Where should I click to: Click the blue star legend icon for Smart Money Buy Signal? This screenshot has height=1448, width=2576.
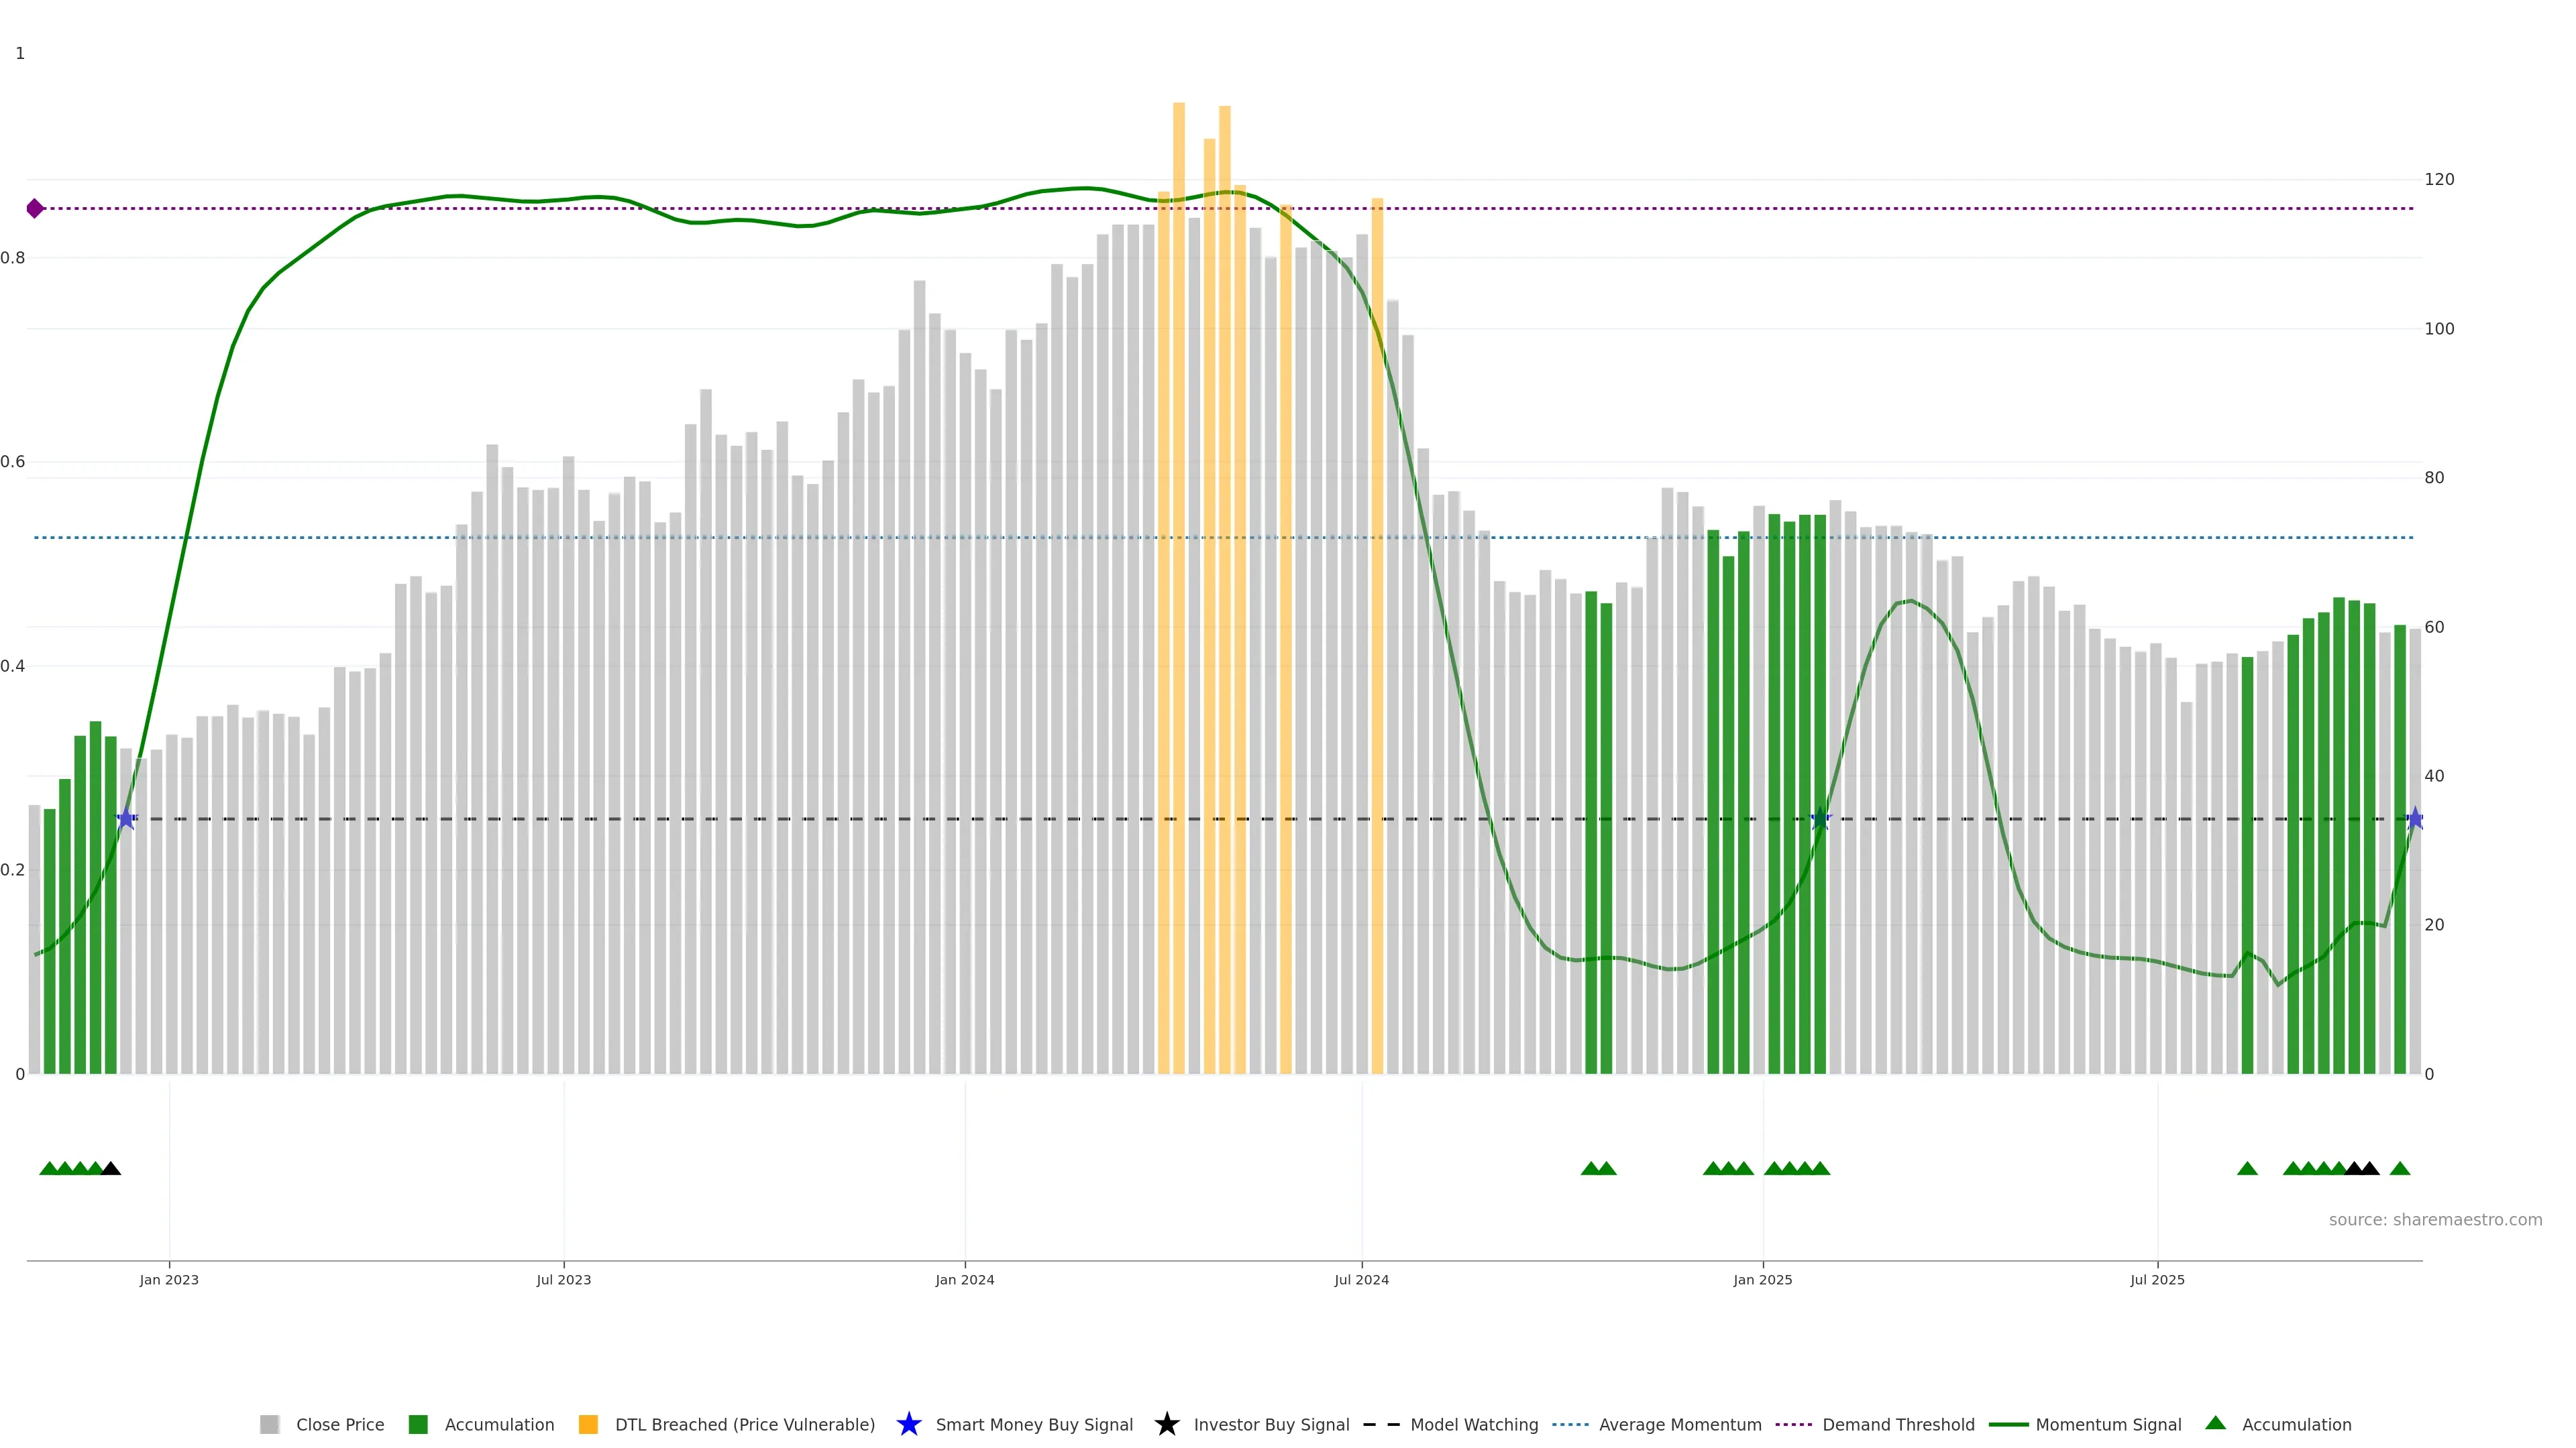[x=908, y=1424]
